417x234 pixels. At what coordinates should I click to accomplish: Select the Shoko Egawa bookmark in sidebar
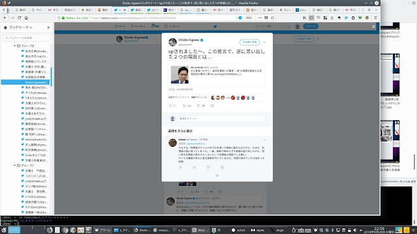click(25, 83)
